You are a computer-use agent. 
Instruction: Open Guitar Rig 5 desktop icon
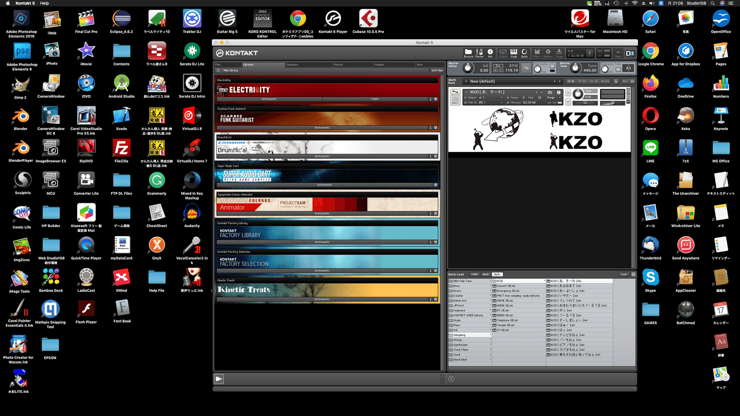pyautogui.click(x=227, y=19)
